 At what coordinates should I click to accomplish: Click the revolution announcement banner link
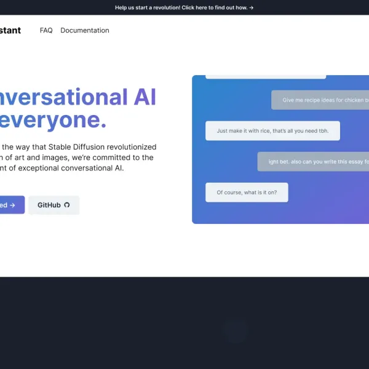[x=184, y=7]
